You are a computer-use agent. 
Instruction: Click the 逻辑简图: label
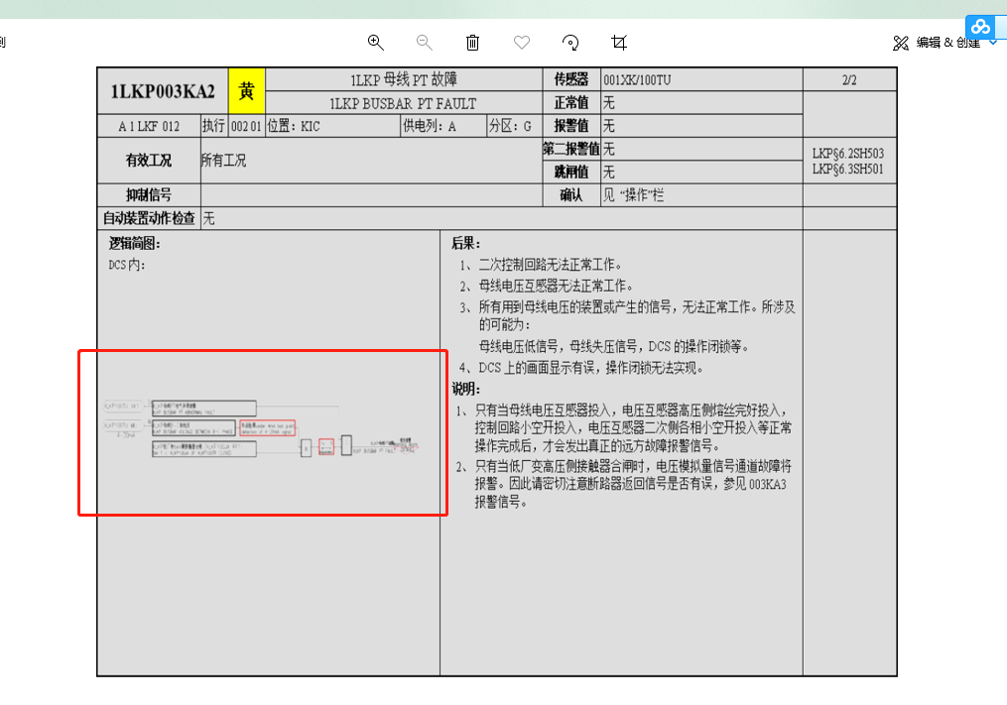click(134, 244)
